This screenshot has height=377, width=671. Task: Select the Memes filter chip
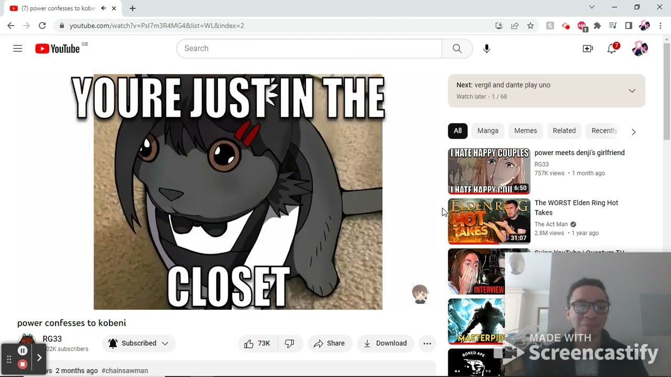(x=526, y=131)
